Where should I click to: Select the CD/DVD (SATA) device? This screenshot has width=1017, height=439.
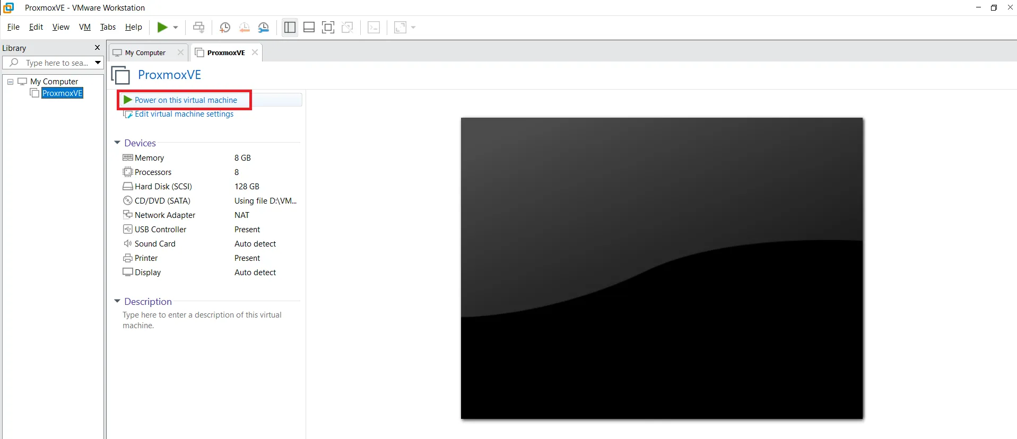point(210,201)
